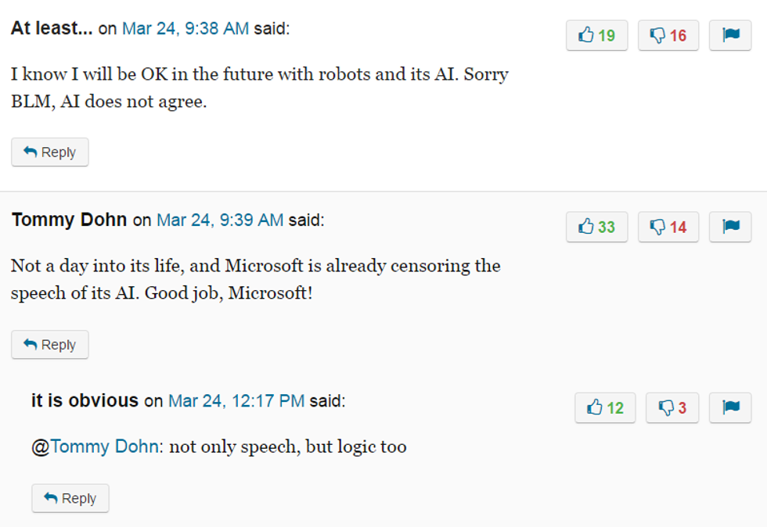Click the "At least..." author name
The image size is (767, 527).
pos(52,28)
